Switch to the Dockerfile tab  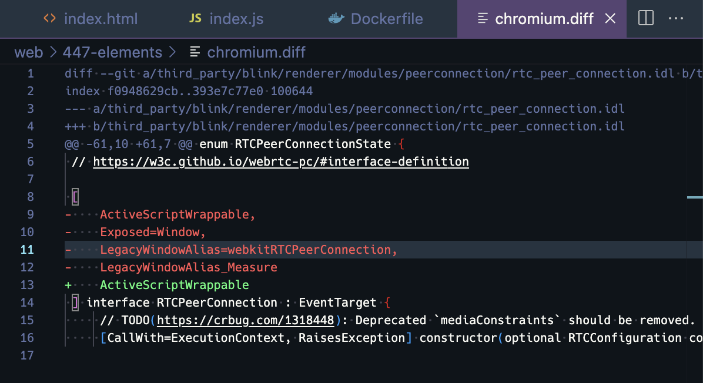pos(386,19)
